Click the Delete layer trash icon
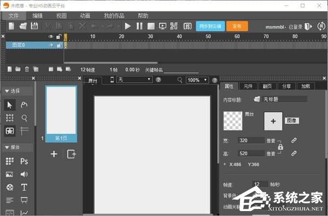This screenshot has width=328, height=216. point(27,69)
